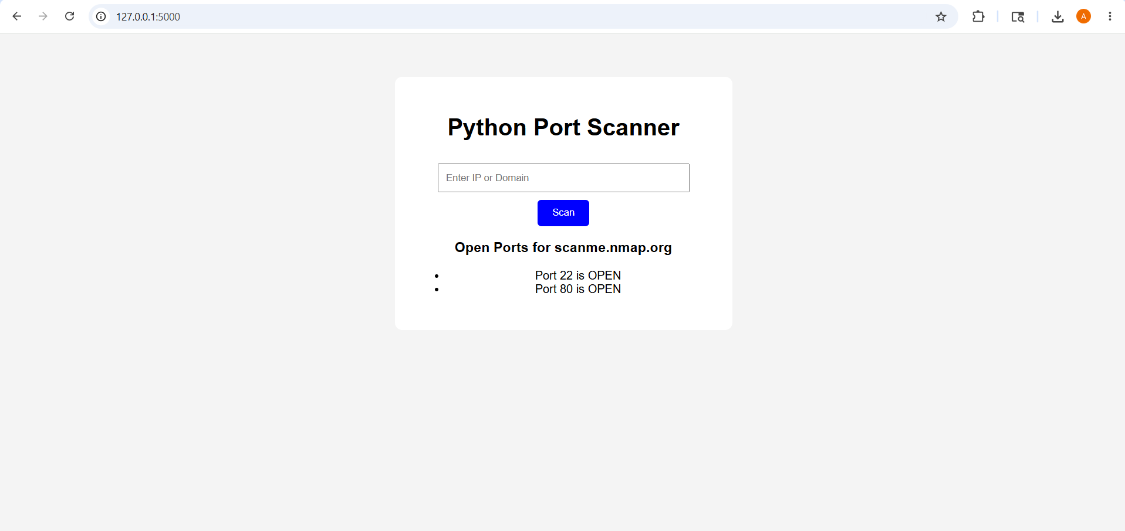The width and height of the screenshot is (1125, 531).
Task: Click the browser forward arrow
Action: coord(43,16)
